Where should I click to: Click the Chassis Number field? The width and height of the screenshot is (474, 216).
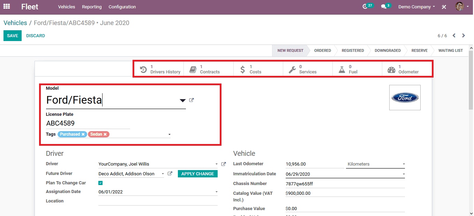tap(345, 184)
